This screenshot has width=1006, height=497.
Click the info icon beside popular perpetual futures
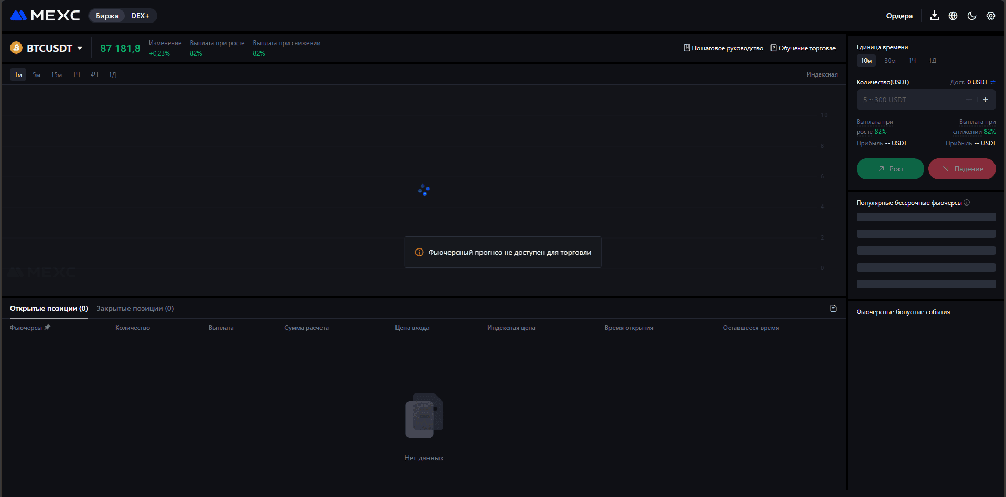tap(967, 203)
